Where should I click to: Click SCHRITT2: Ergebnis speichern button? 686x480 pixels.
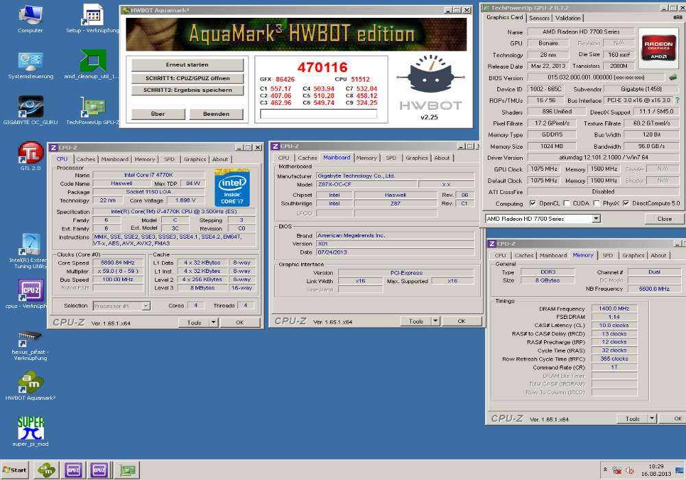(187, 90)
